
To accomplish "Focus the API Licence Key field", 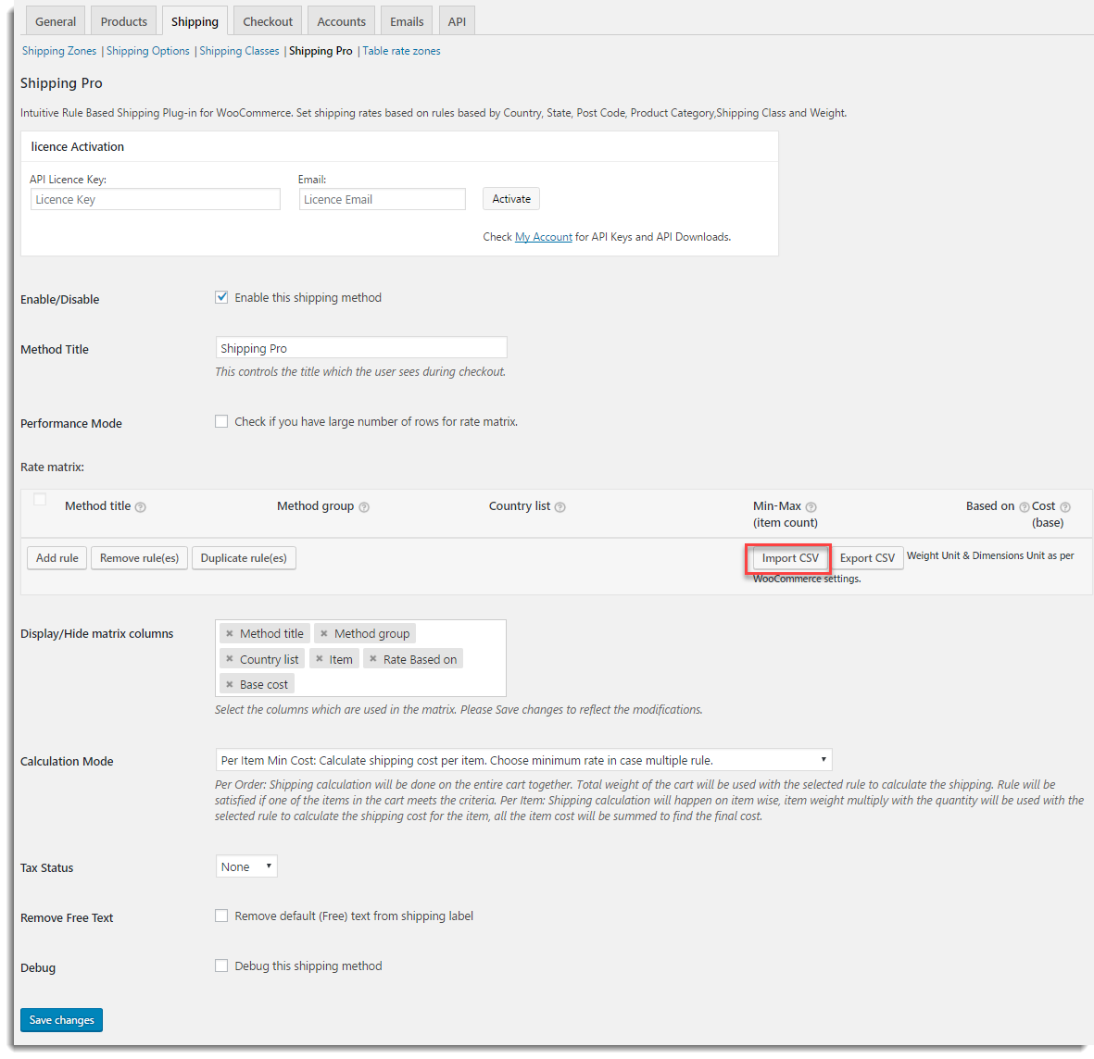I will coord(156,199).
